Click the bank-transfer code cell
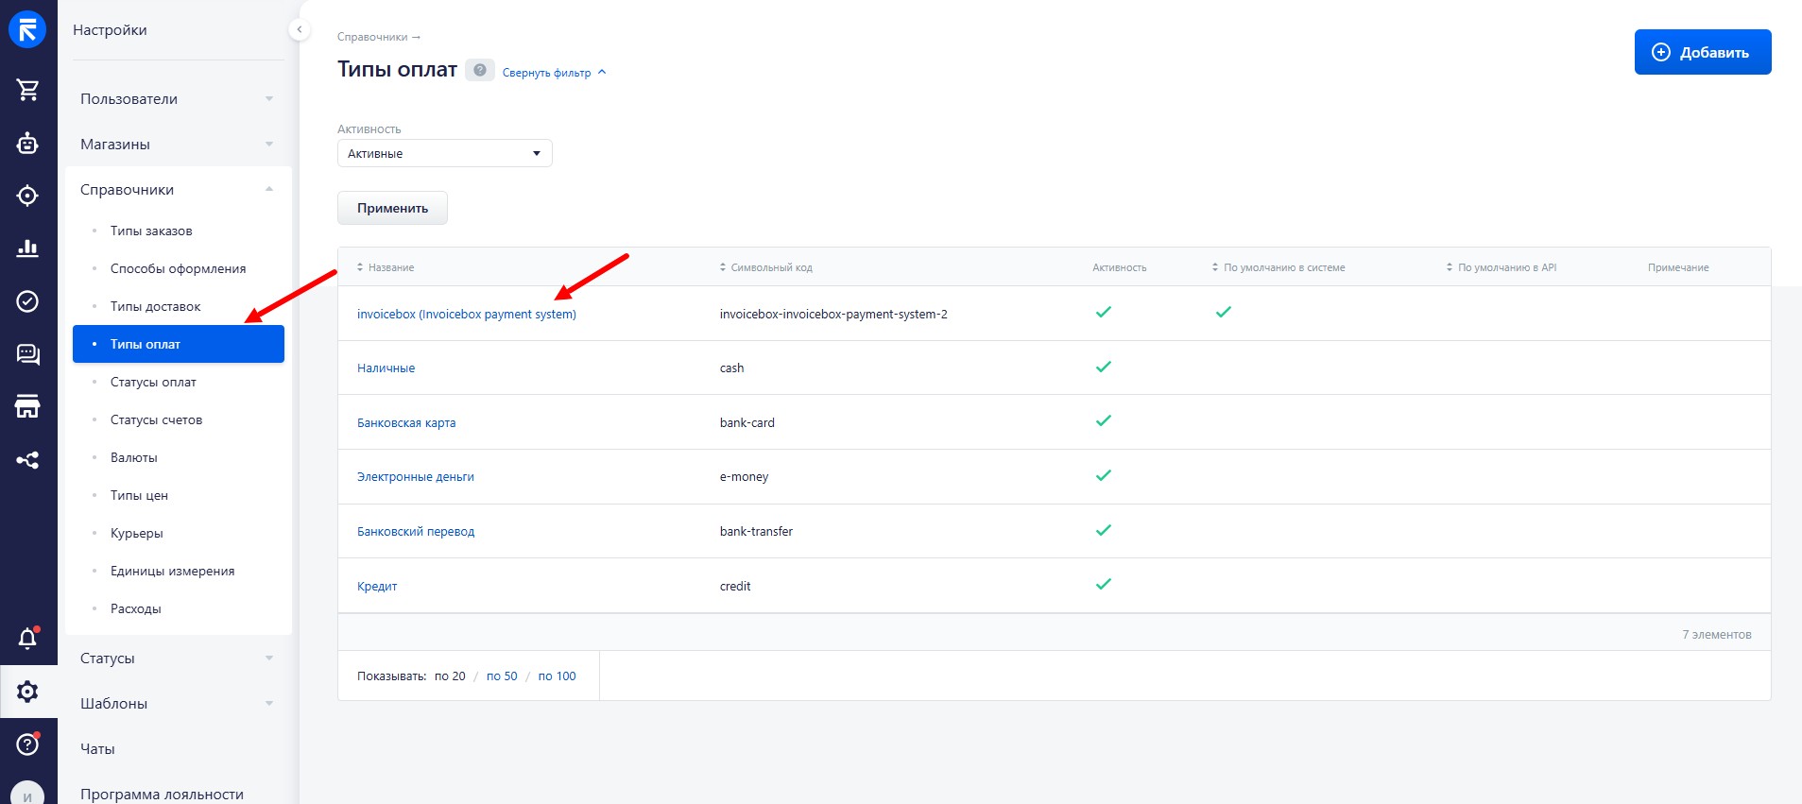Screen dimensions: 1802x804 click(x=756, y=531)
